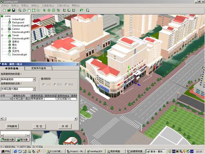The height and width of the screenshot is (154, 205).
Task: Click the green Undo curved arrow icon
Action: (x=81, y=10)
